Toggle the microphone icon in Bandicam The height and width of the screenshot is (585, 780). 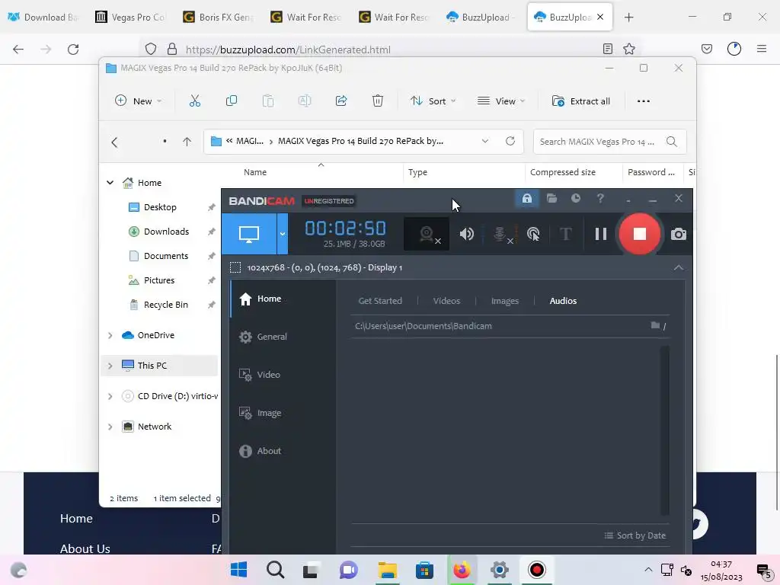point(501,234)
